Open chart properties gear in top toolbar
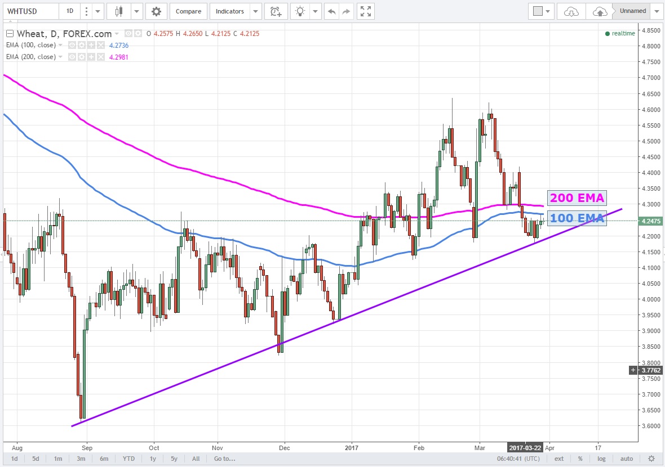Image resolution: width=665 pixels, height=467 pixels. [x=156, y=11]
